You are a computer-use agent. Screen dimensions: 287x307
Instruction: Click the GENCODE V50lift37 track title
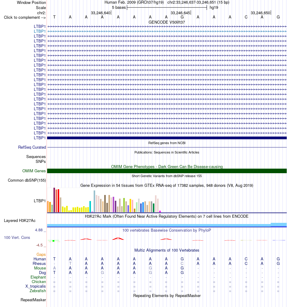tap(167, 22)
